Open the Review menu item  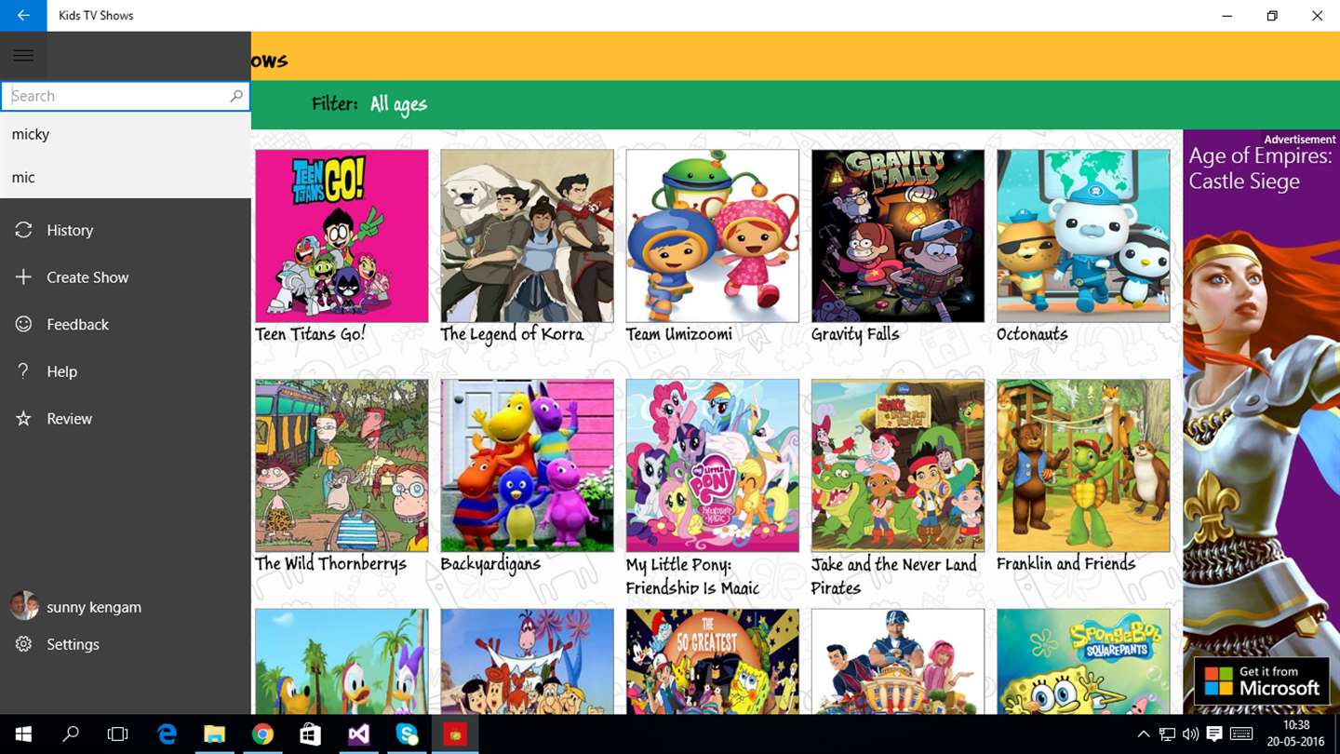126,418
